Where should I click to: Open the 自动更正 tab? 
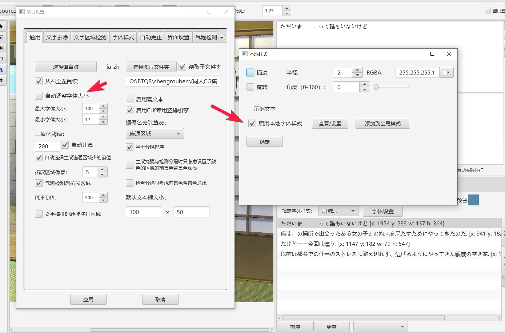[151, 37]
